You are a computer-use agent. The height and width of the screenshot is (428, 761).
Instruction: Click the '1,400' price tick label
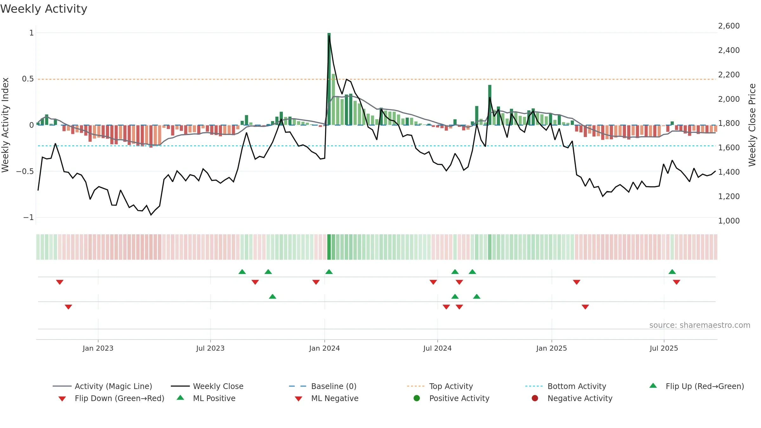729,172
